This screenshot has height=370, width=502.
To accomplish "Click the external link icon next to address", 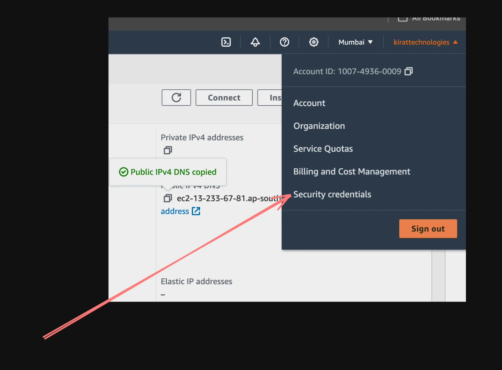I will (196, 211).
